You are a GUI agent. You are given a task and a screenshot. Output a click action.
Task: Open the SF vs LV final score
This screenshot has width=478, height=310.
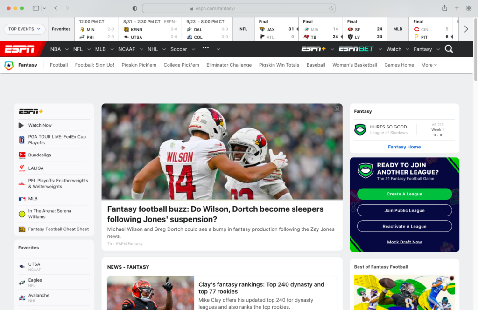[x=365, y=29]
